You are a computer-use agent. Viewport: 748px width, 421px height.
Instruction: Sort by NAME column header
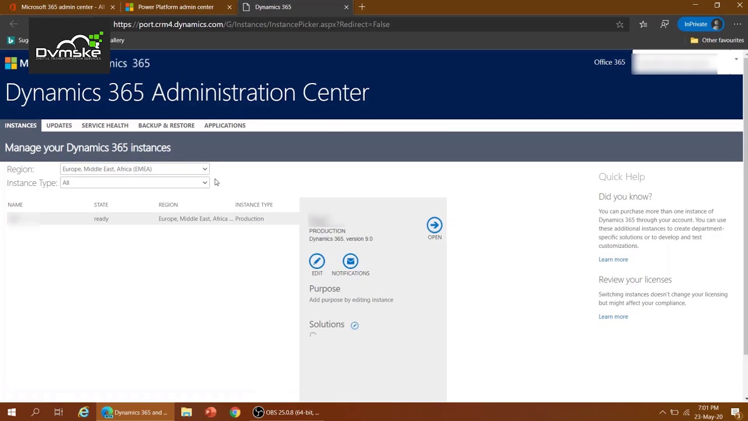(15, 205)
